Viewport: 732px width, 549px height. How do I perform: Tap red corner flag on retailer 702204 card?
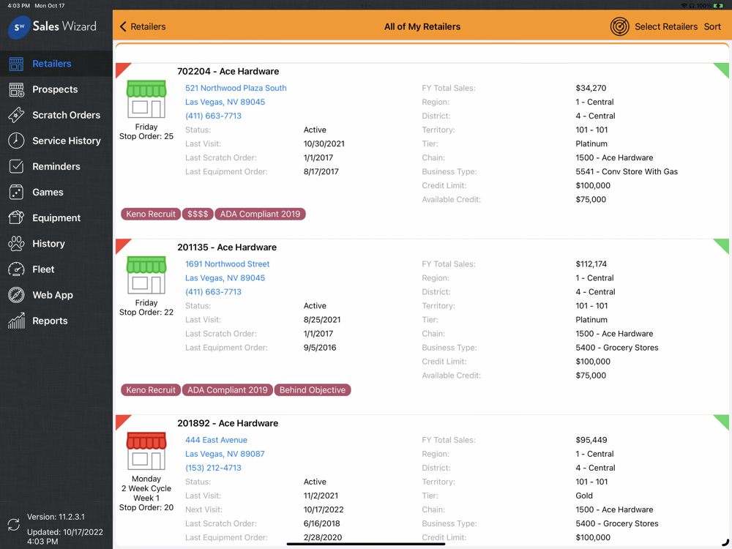[x=122, y=69]
